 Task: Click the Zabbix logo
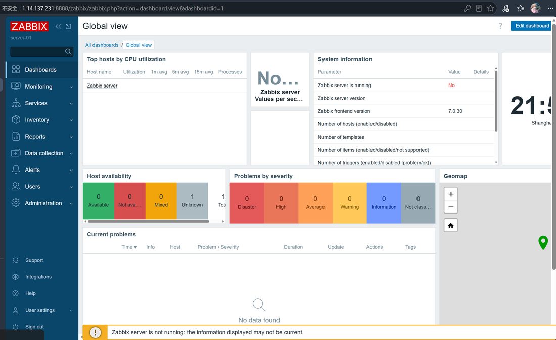(29, 26)
